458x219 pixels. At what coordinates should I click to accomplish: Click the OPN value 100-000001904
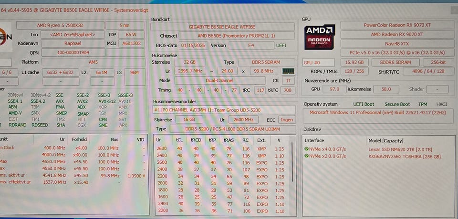[x=73, y=52]
